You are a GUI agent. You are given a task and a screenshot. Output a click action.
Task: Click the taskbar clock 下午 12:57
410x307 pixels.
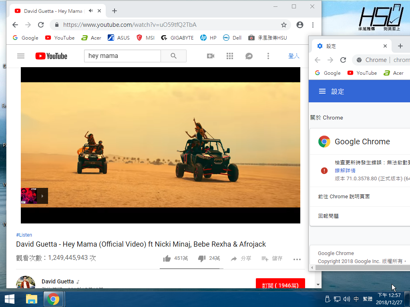(x=389, y=295)
